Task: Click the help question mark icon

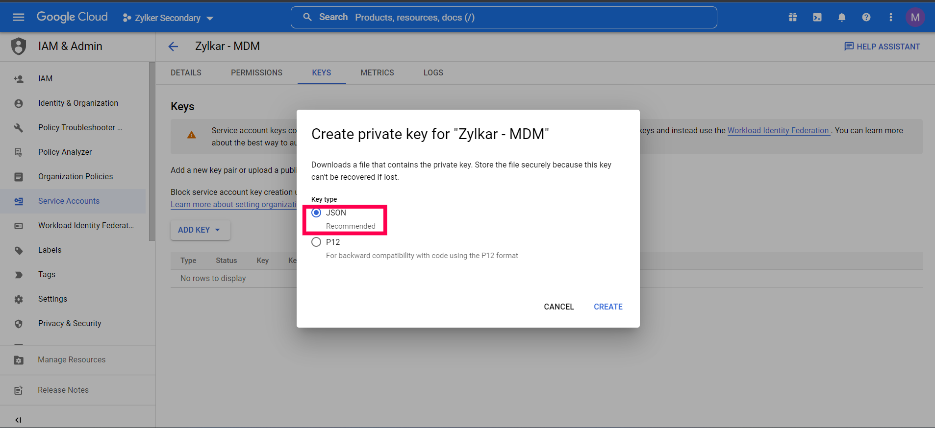Action: click(866, 18)
